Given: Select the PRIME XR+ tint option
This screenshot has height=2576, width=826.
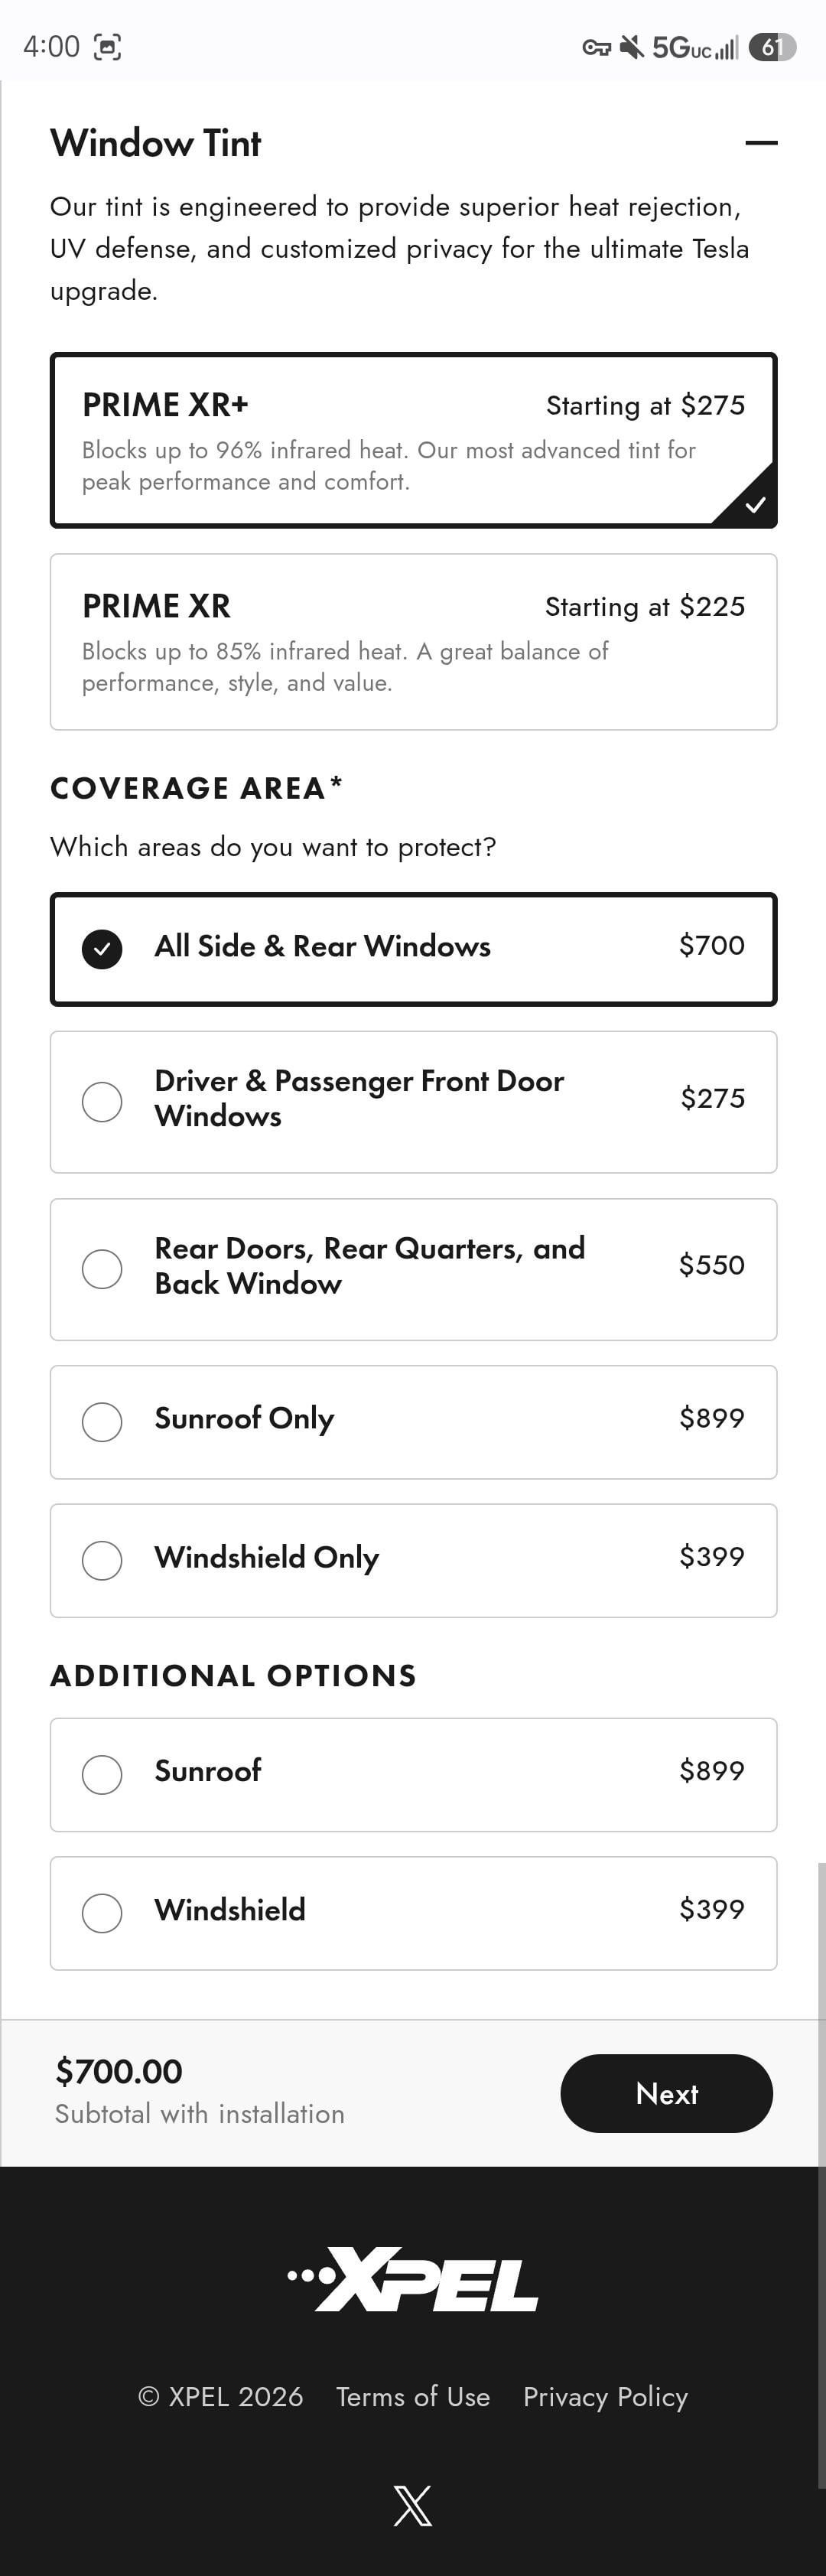Looking at the screenshot, I should (413, 440).
